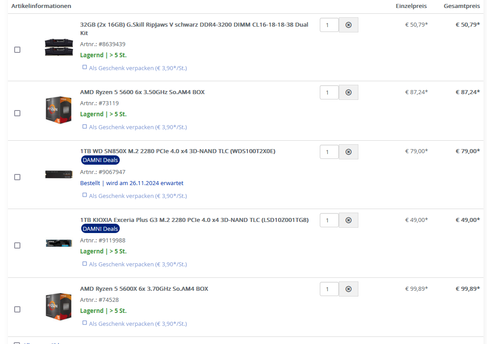Click the WD SN850X SSD thumbnail
The height and width of the screenshot is (344, 487).
[x=59, y=174]
